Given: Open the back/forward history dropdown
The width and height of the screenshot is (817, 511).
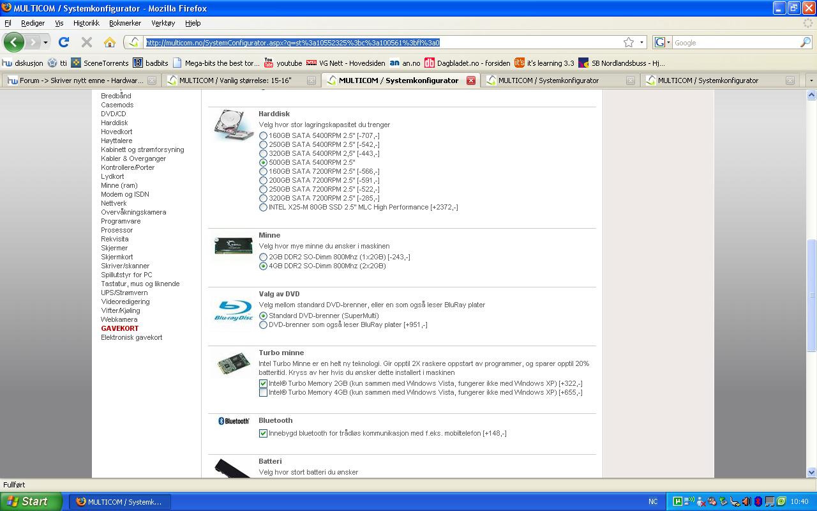Looking at the screenshot, I should coord(45,43).
